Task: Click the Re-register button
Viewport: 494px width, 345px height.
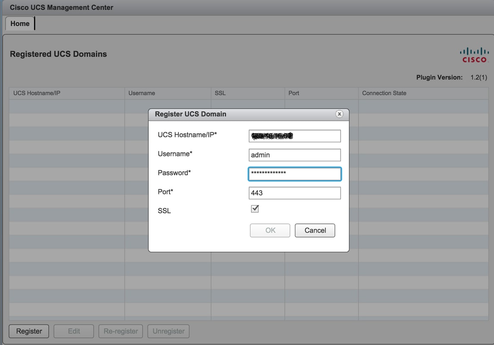Action: [x=121, y=331]
